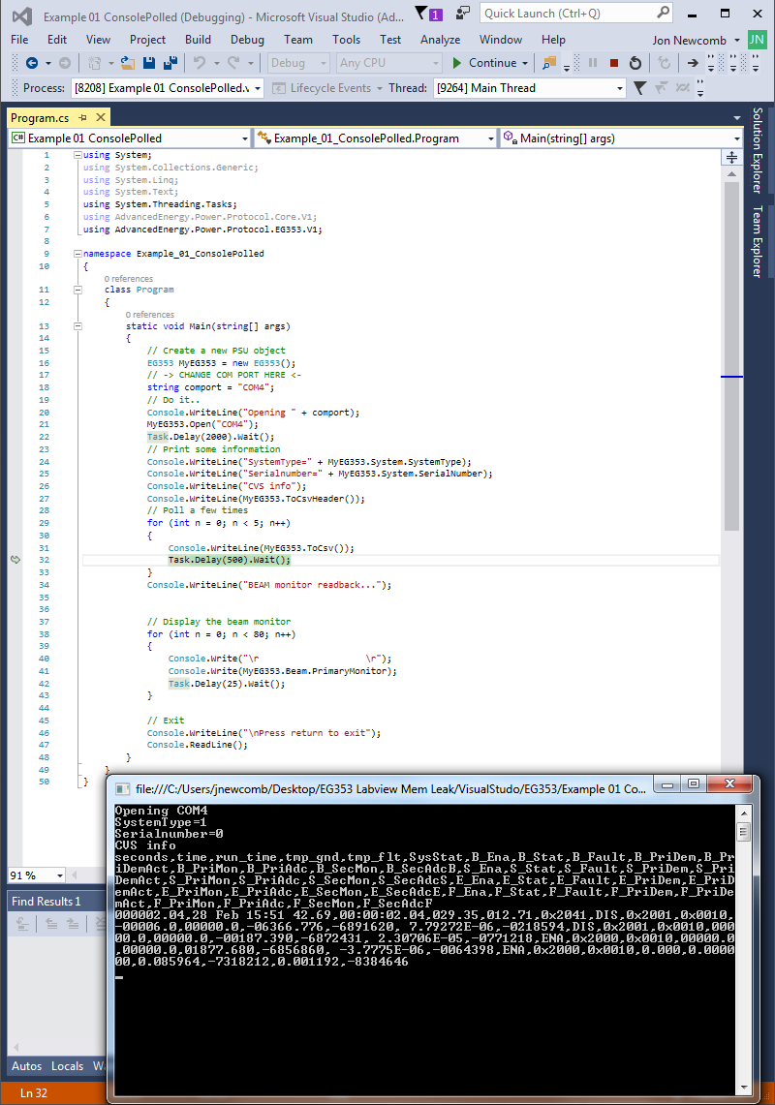Click the feedback icon beside Quick Launch
Image resolution: width=775 pixels, height=1105 pixels.
point(463,13)
